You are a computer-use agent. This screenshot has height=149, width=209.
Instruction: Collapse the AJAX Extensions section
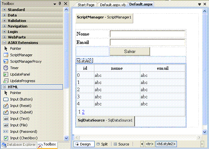4,43
